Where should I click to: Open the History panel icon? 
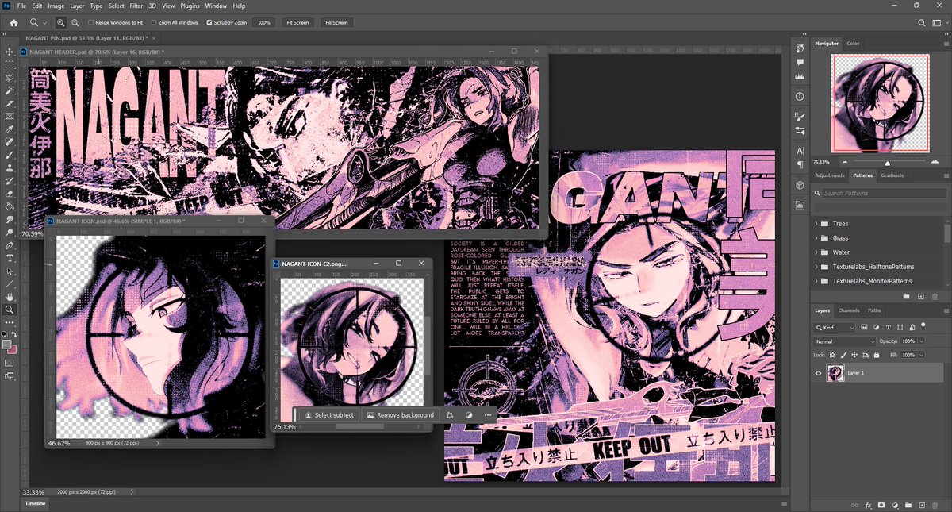pos(799,48)
